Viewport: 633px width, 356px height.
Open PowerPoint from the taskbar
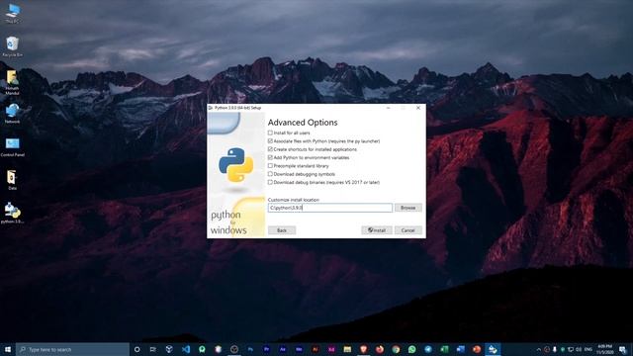477,349
